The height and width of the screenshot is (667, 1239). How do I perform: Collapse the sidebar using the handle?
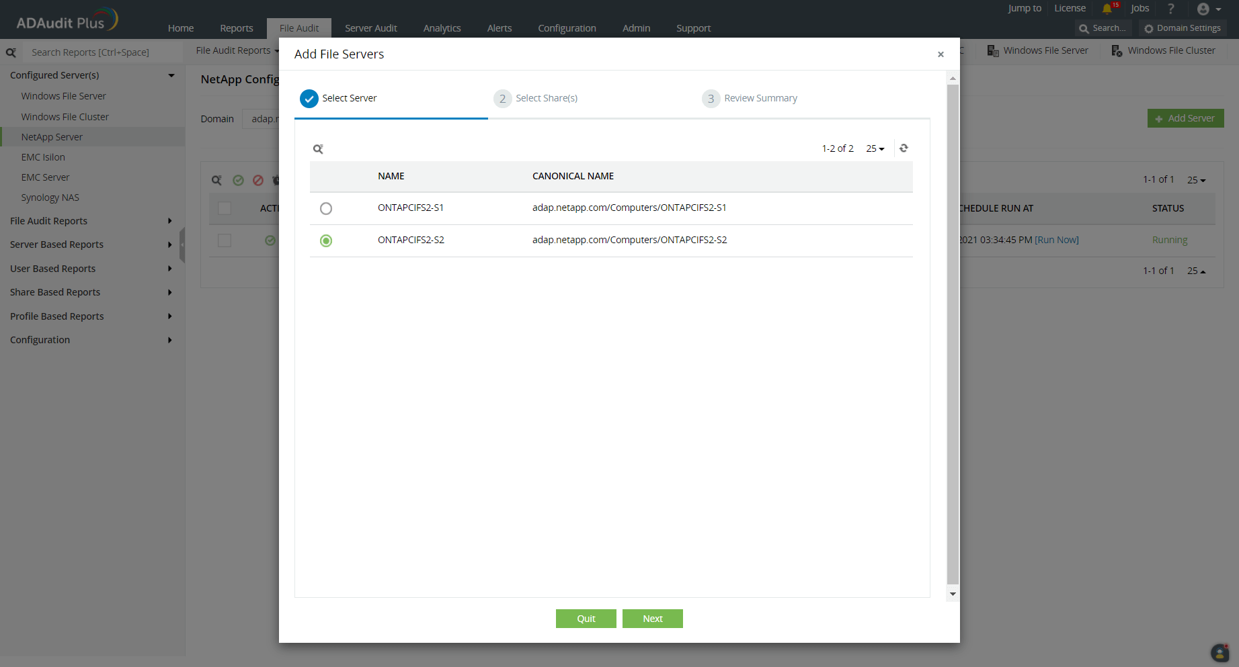(182, 244)
